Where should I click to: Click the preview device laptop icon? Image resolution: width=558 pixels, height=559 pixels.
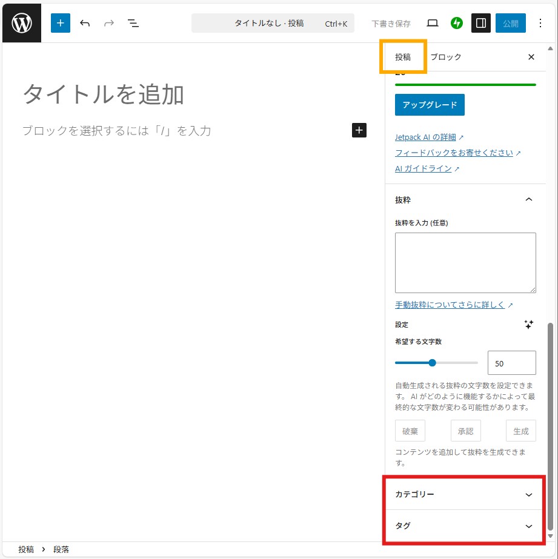432,23
